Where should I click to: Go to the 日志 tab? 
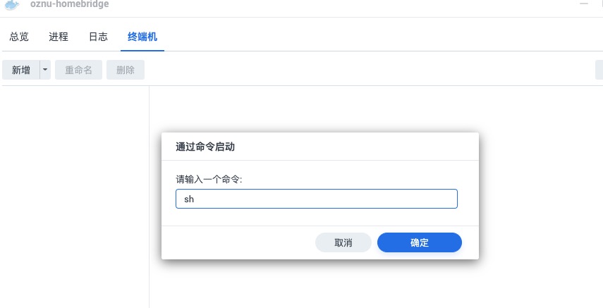point(98,37)
